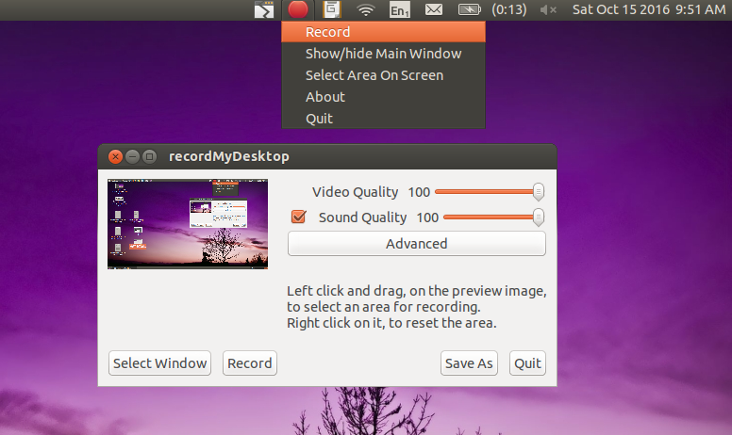Open the clock showing Sat Oct 15 2016
Screen dimensions: 732x435
tap(649, 9)
